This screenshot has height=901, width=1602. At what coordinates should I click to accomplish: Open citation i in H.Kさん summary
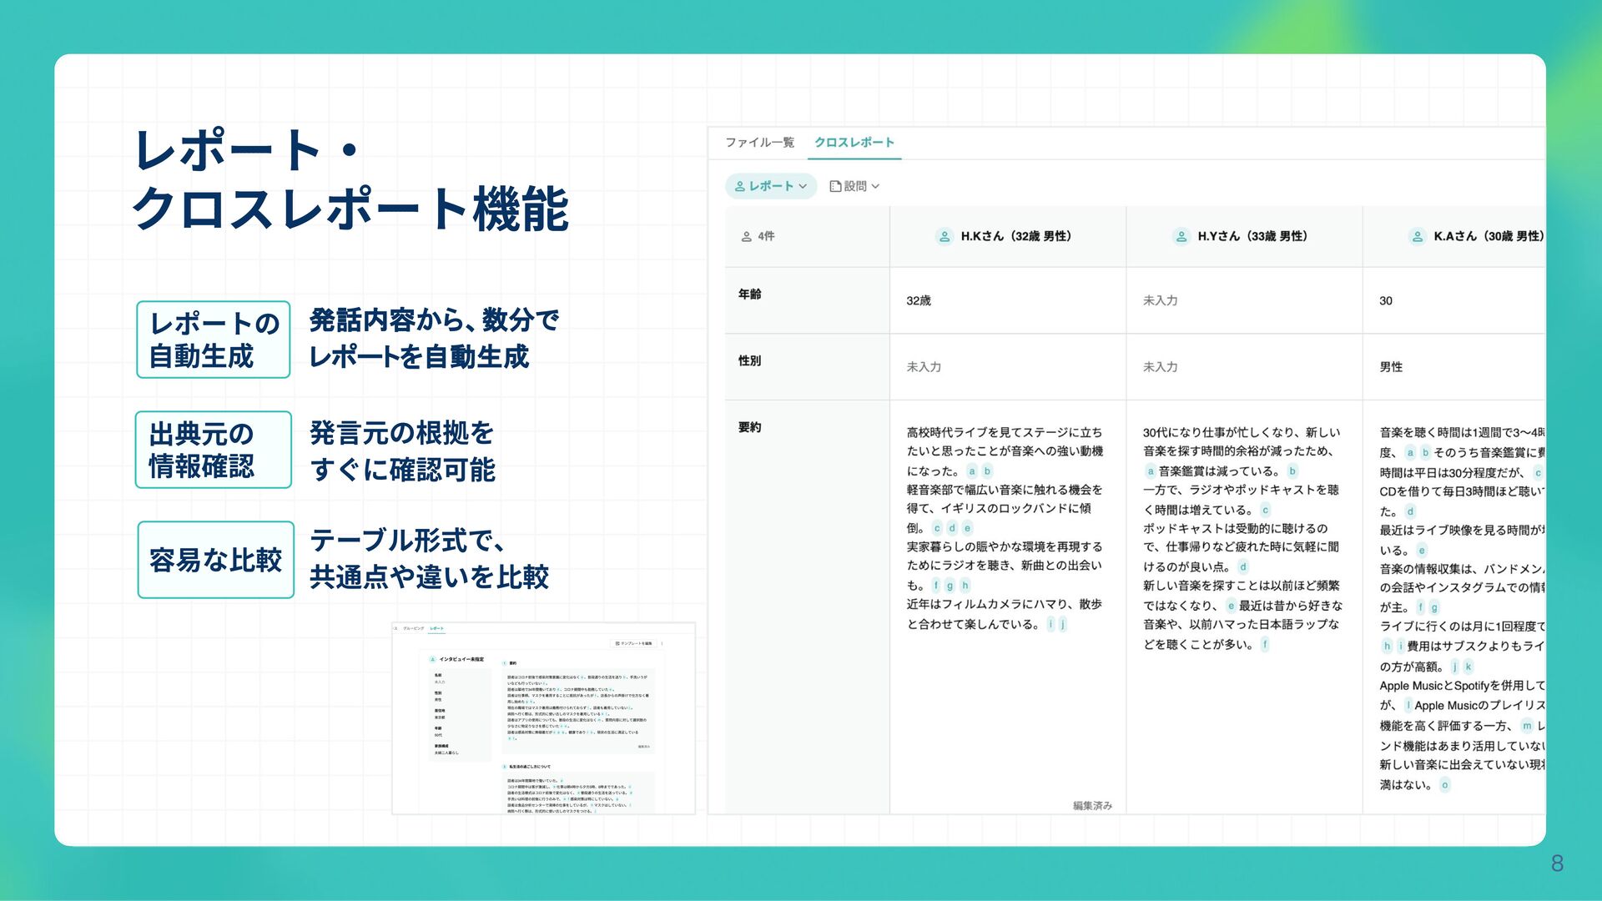(x=1050, y=624)
